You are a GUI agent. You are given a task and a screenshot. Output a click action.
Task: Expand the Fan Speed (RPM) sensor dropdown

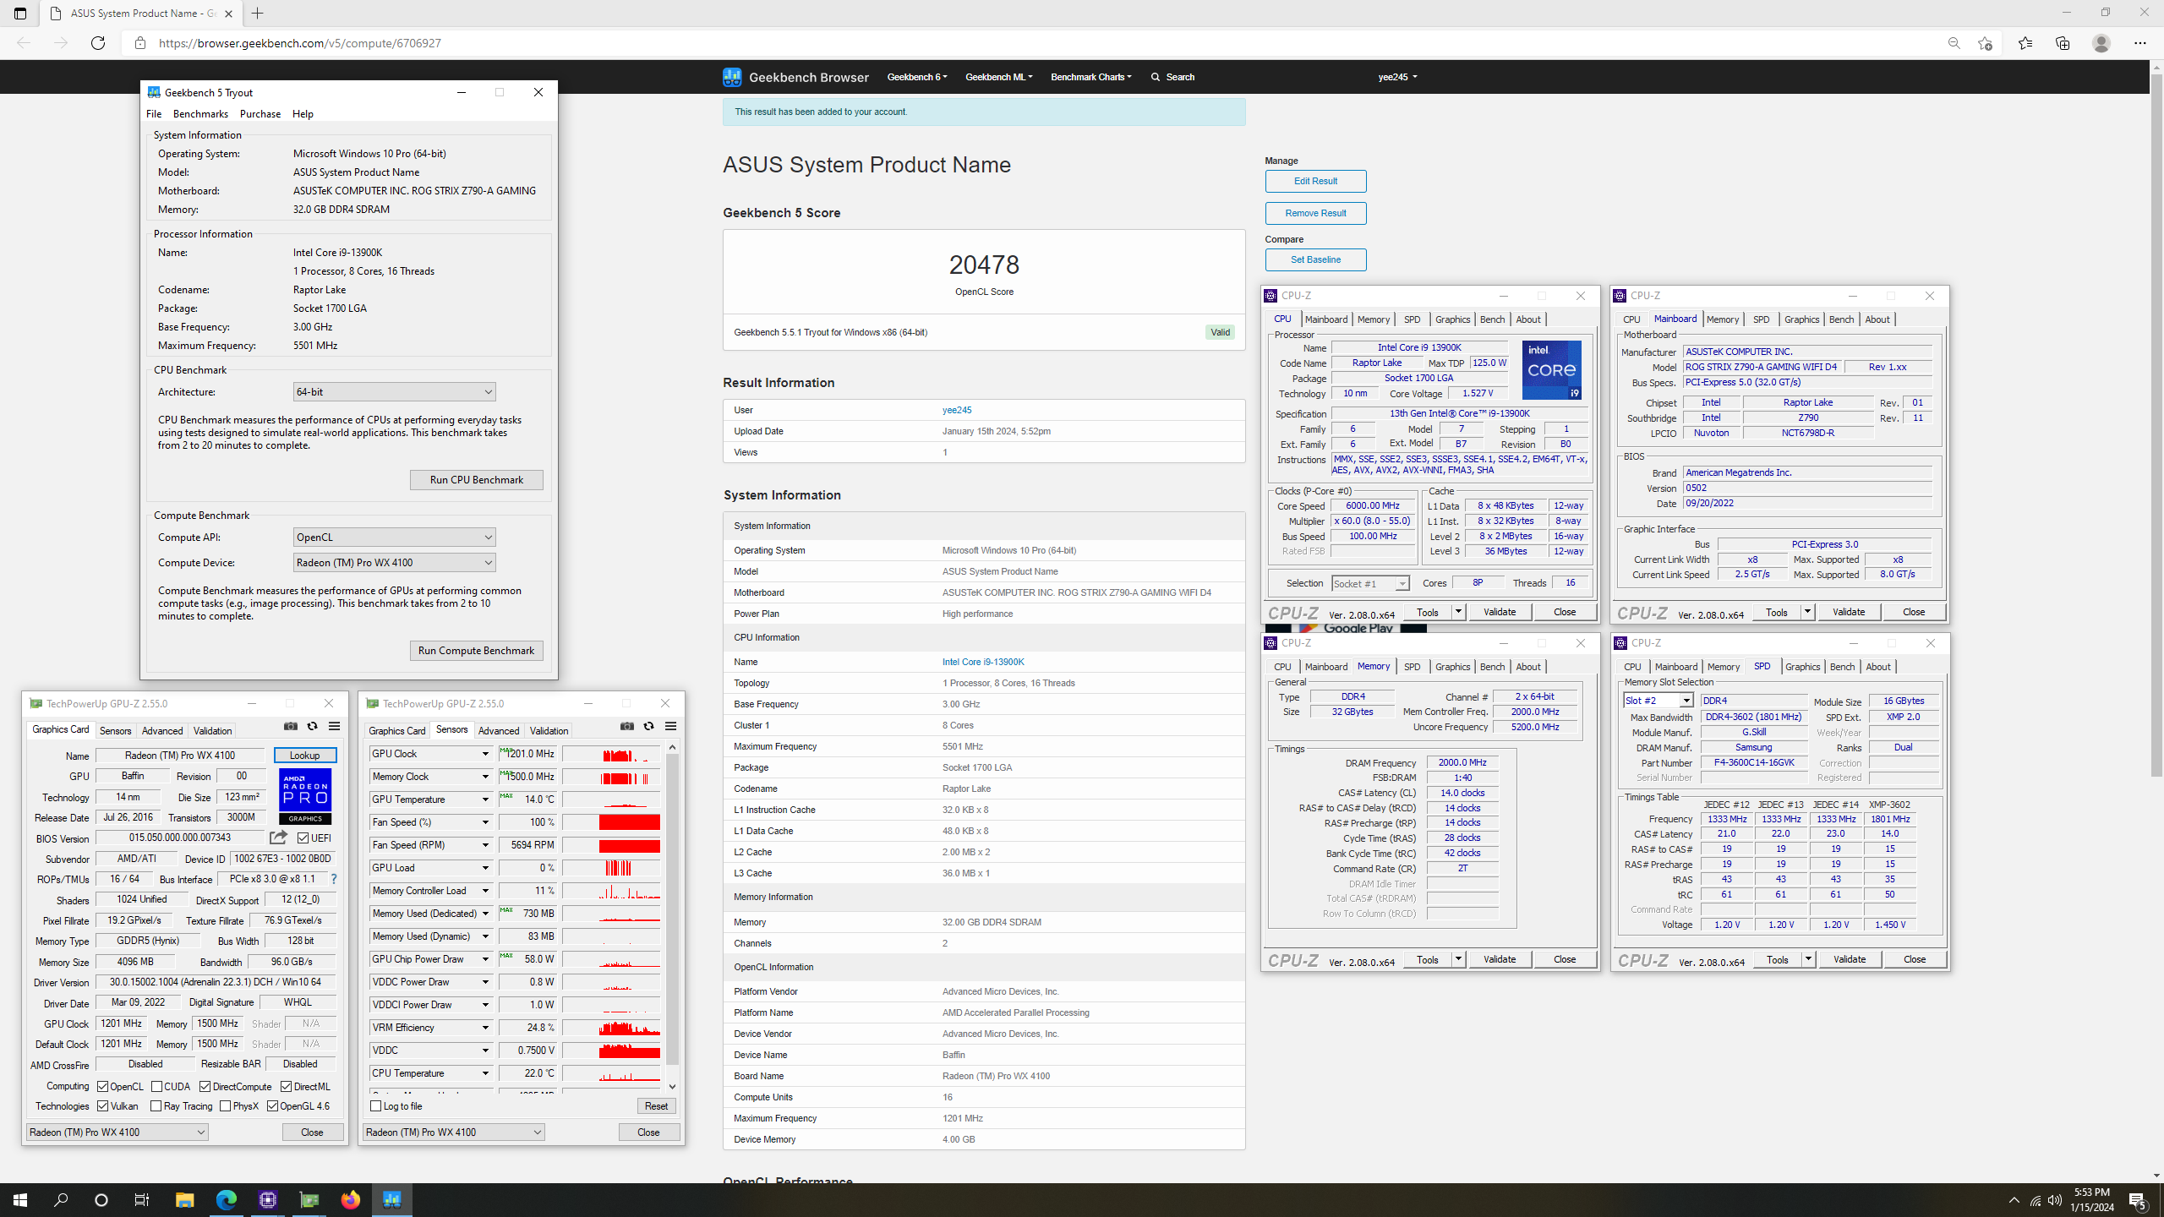point(485,845)
